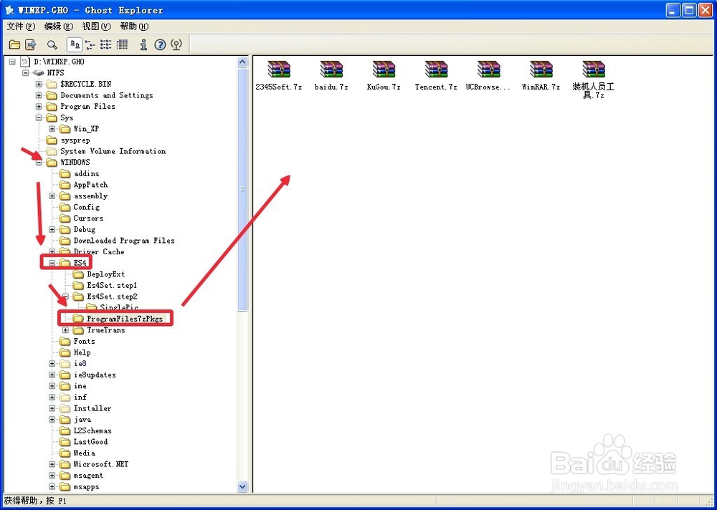Switch to details view icon
This screenshot has width=717, height=510.
coord(122,44)
